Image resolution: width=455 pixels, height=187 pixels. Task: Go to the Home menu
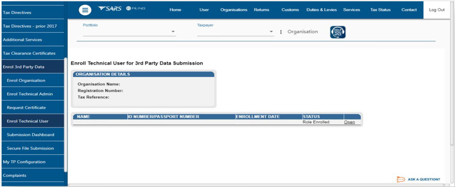tap(175, 10)
